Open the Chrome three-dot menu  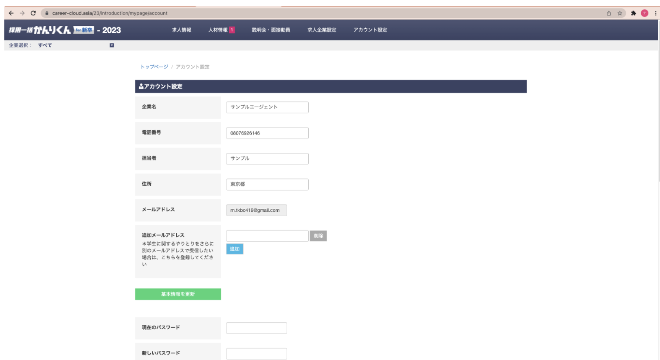tap(655, 13)
